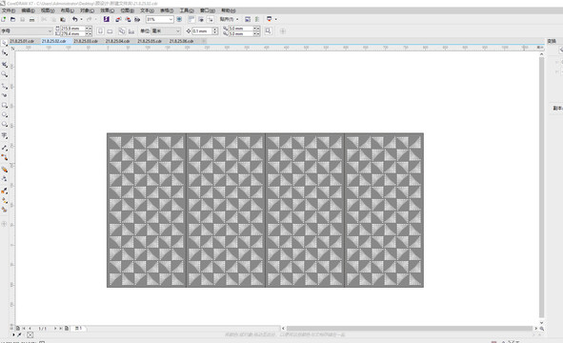Open the Edit menu
Screen dimensions: 563x343
[x=28, y=10]
